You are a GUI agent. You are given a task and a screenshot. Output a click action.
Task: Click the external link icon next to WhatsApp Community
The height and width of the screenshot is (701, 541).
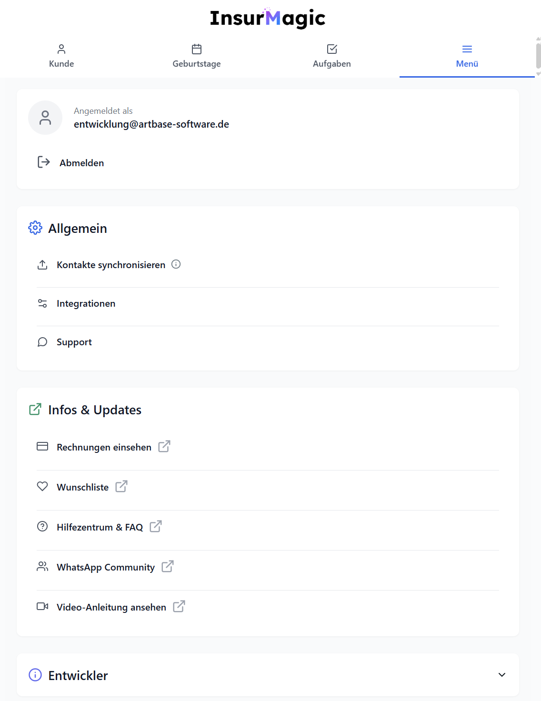tap(168, 566)
